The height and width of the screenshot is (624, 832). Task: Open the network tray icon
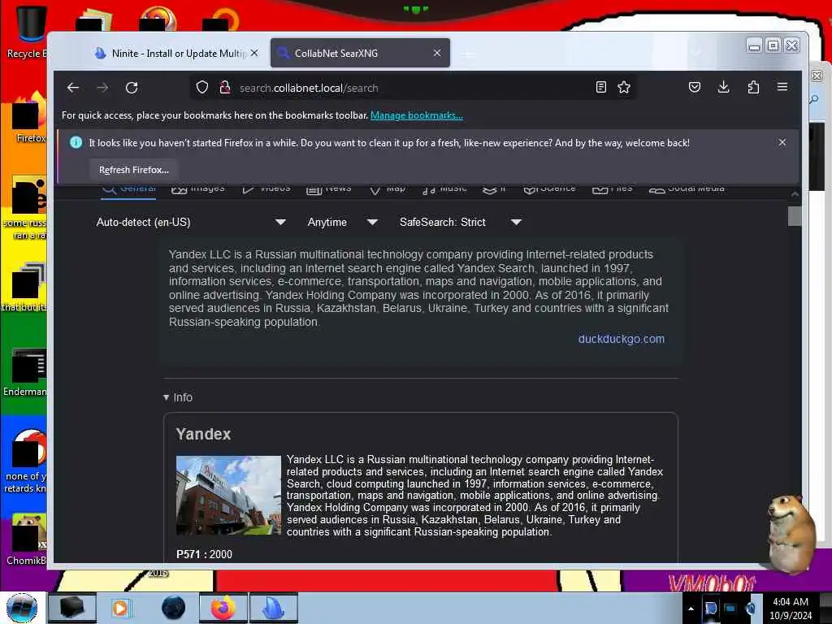click(x=730, y=608)
